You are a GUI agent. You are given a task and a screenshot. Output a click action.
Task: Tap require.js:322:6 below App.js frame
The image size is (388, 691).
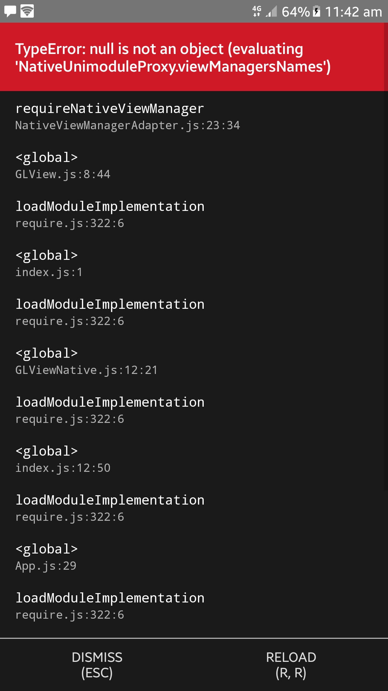point(69,614)
